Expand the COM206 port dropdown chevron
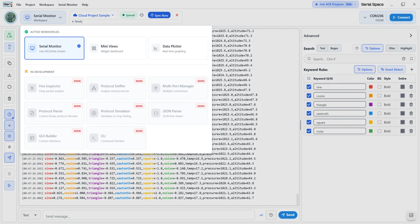Screen dimensions: 420x224 pos(365,18)
